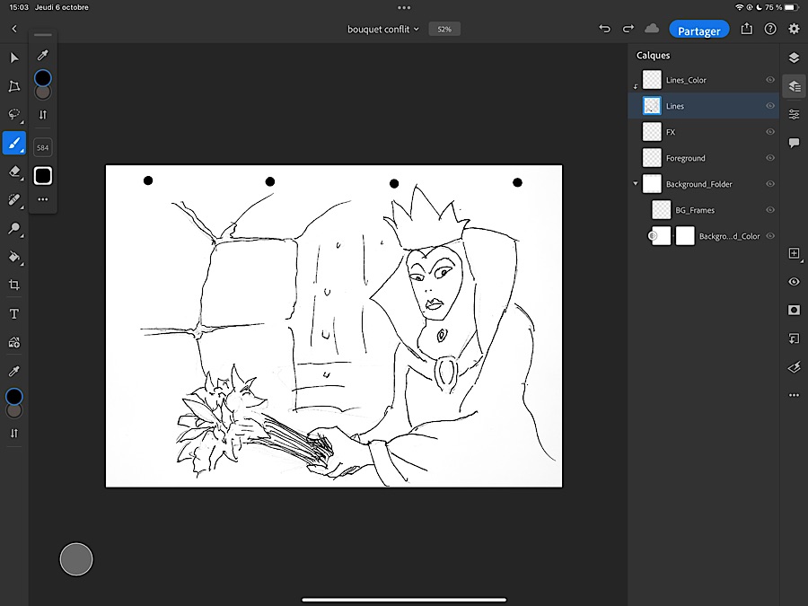The width and height of the screenshot is (808, 606).
Task: Hide the Lines_Color layer
Action: tap(770, 80)
